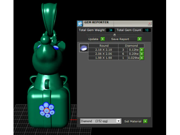
Task: Click the 0.12tw weight cell
Action: pyautogui.click(x=133, y=50)
